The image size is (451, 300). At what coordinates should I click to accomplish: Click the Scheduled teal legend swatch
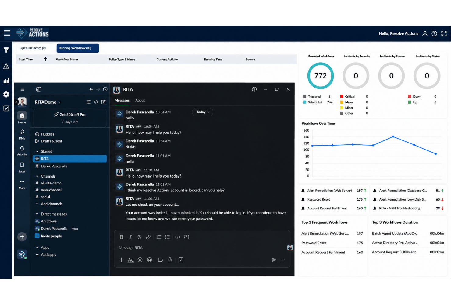click(305, 102)
